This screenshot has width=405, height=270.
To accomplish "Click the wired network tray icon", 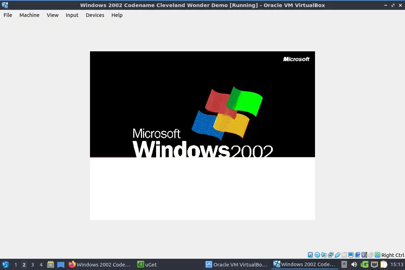I will (374, 264).
